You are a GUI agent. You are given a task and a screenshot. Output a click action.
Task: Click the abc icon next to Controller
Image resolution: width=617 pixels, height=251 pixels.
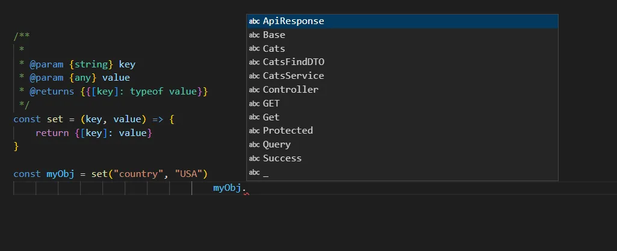254,90
